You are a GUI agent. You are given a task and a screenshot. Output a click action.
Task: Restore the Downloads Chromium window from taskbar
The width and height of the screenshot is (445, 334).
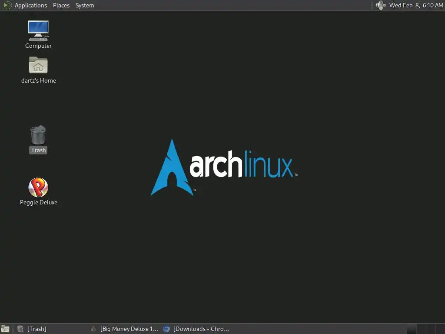click(x=196, y=329)
